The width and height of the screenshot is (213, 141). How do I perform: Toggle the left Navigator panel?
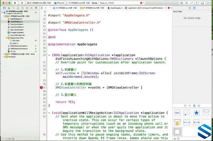[x=198, y=3]
